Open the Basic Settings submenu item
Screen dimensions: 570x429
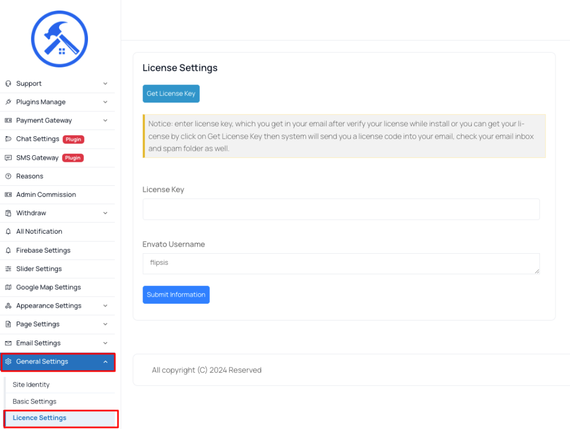click(35, 401)
